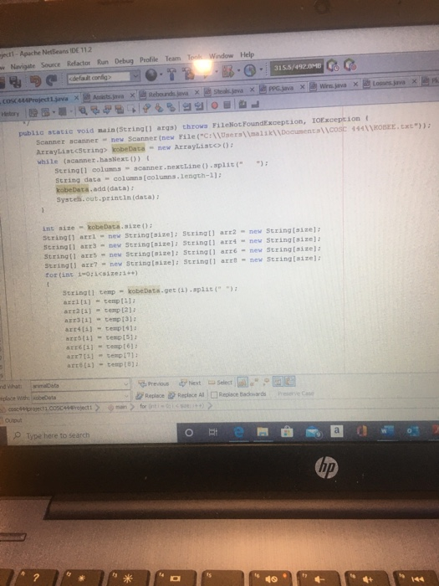
Task: Switch to the PPG.java tab
Action: 282,88
